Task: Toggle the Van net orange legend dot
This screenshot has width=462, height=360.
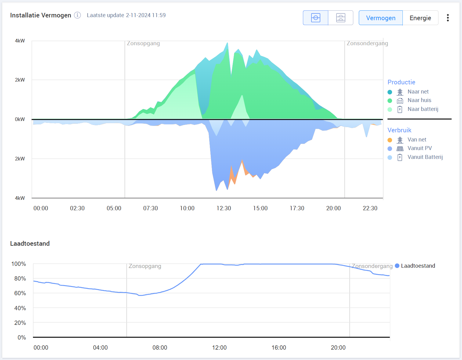Action: coord(390,140)
